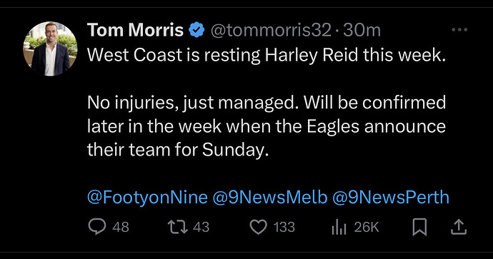493x259 pixels.
Task: Click the 133 likes count
Action: [284, 227]
